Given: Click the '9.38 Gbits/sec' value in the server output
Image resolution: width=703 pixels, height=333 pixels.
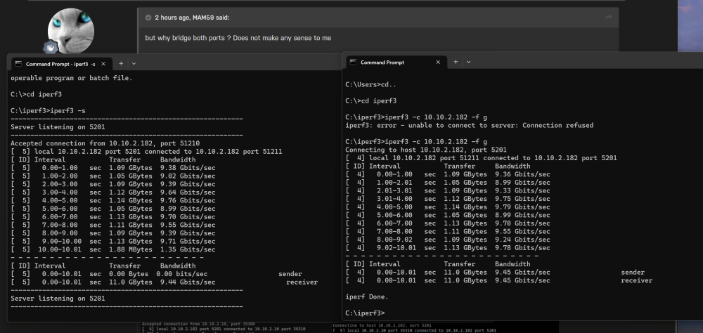Looking at the screenshot, I should [x=188, y=168].
